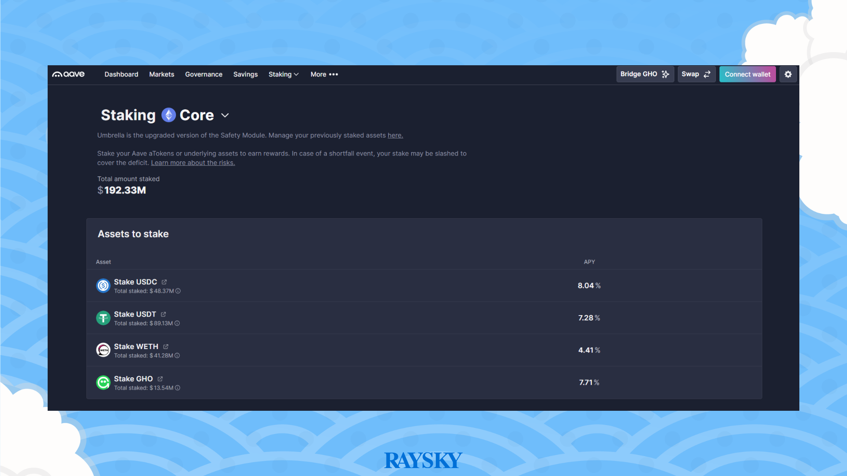This screenshot has width=847, height=476.
Task: Open the Savings page
Action: coord(245,74)
